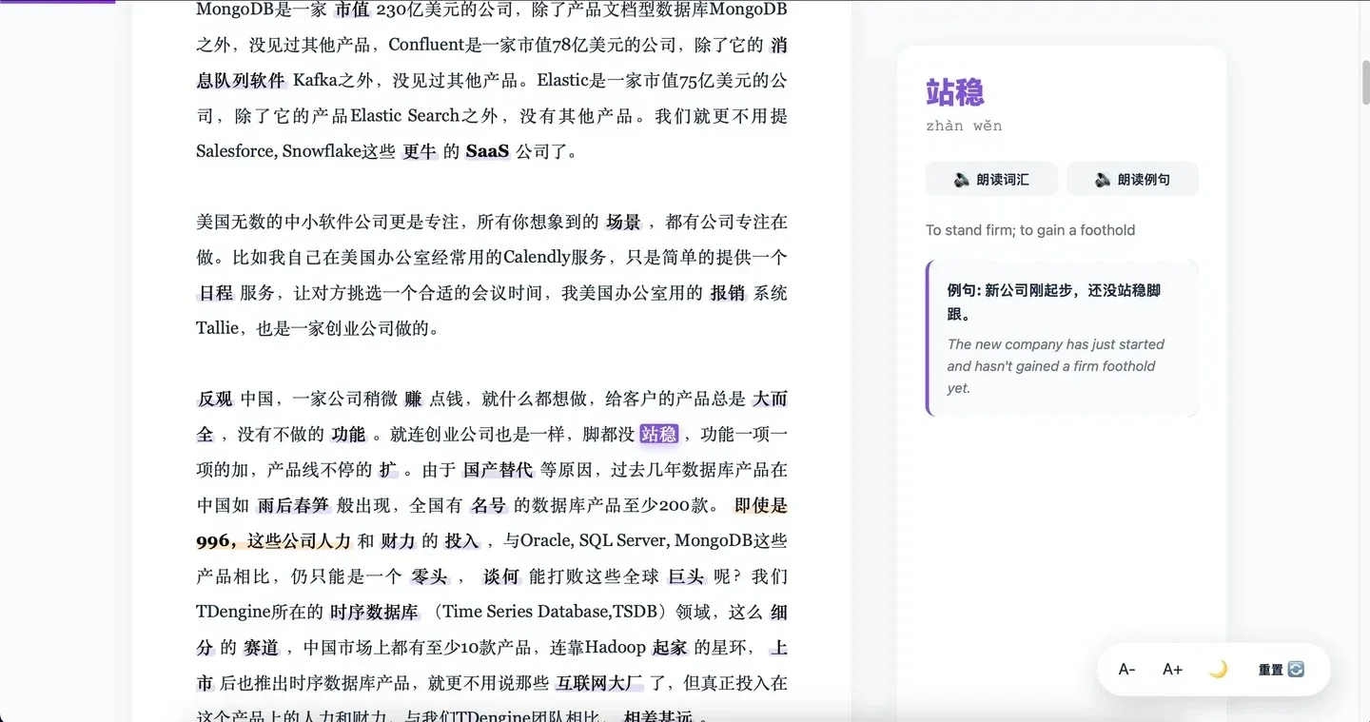Click the vocabulary word 财力

coord(398,540)
